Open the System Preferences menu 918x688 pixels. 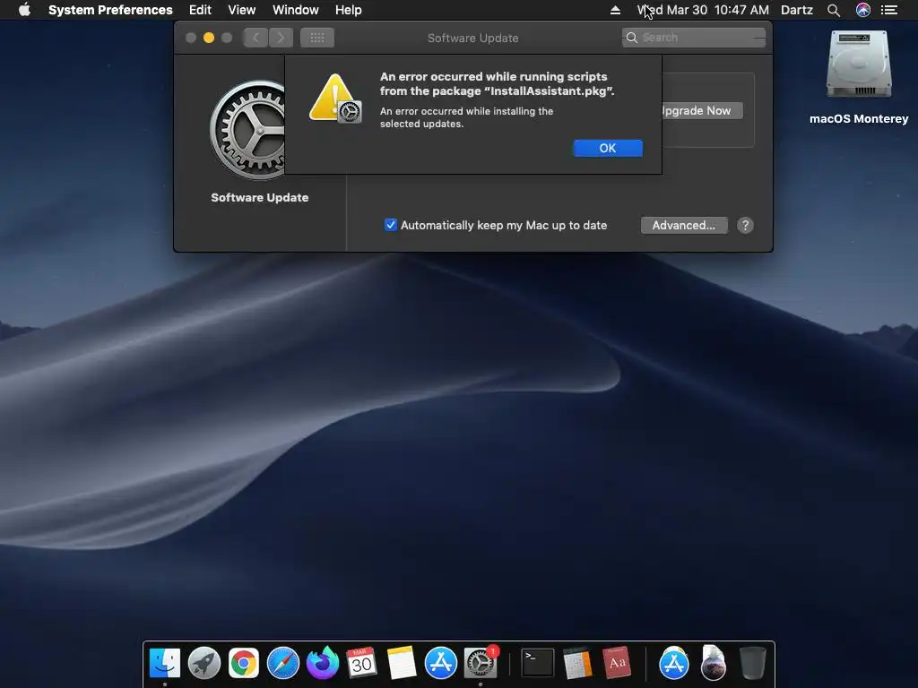coord(110,10)
